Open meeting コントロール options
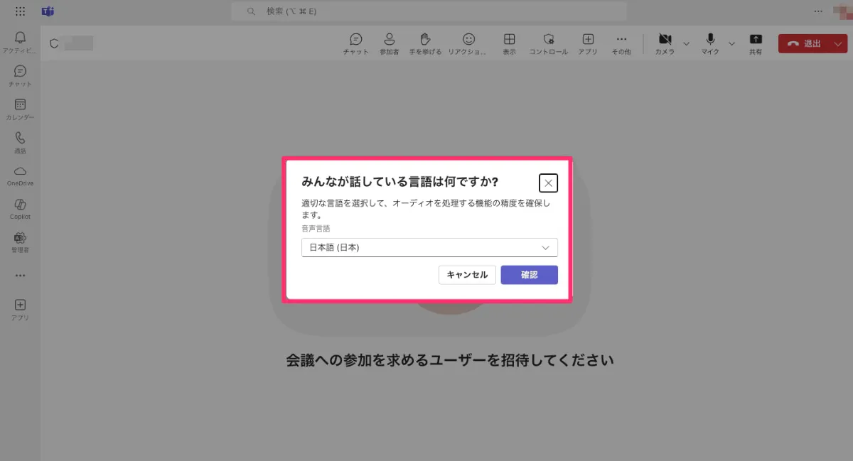This screenshot has height=461, width=853. pos(548,43)
